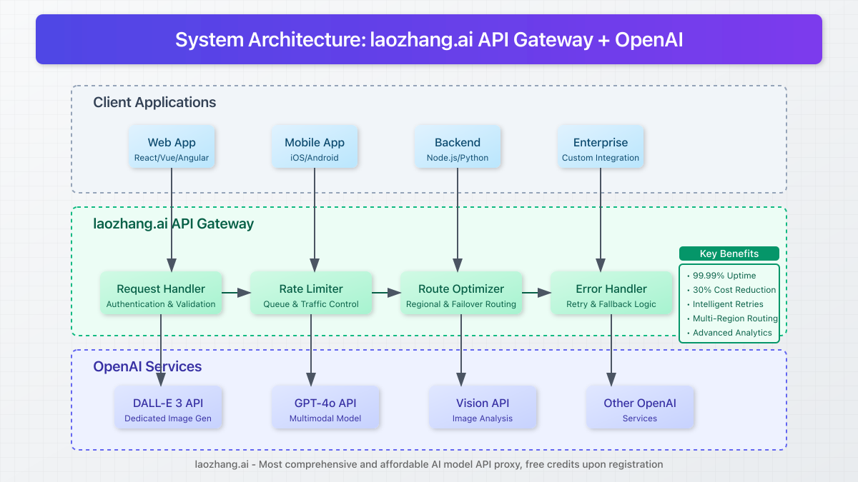Select the Rate Limiter node
The width and height of the screenshot is (858, 482).
point(311,293)
